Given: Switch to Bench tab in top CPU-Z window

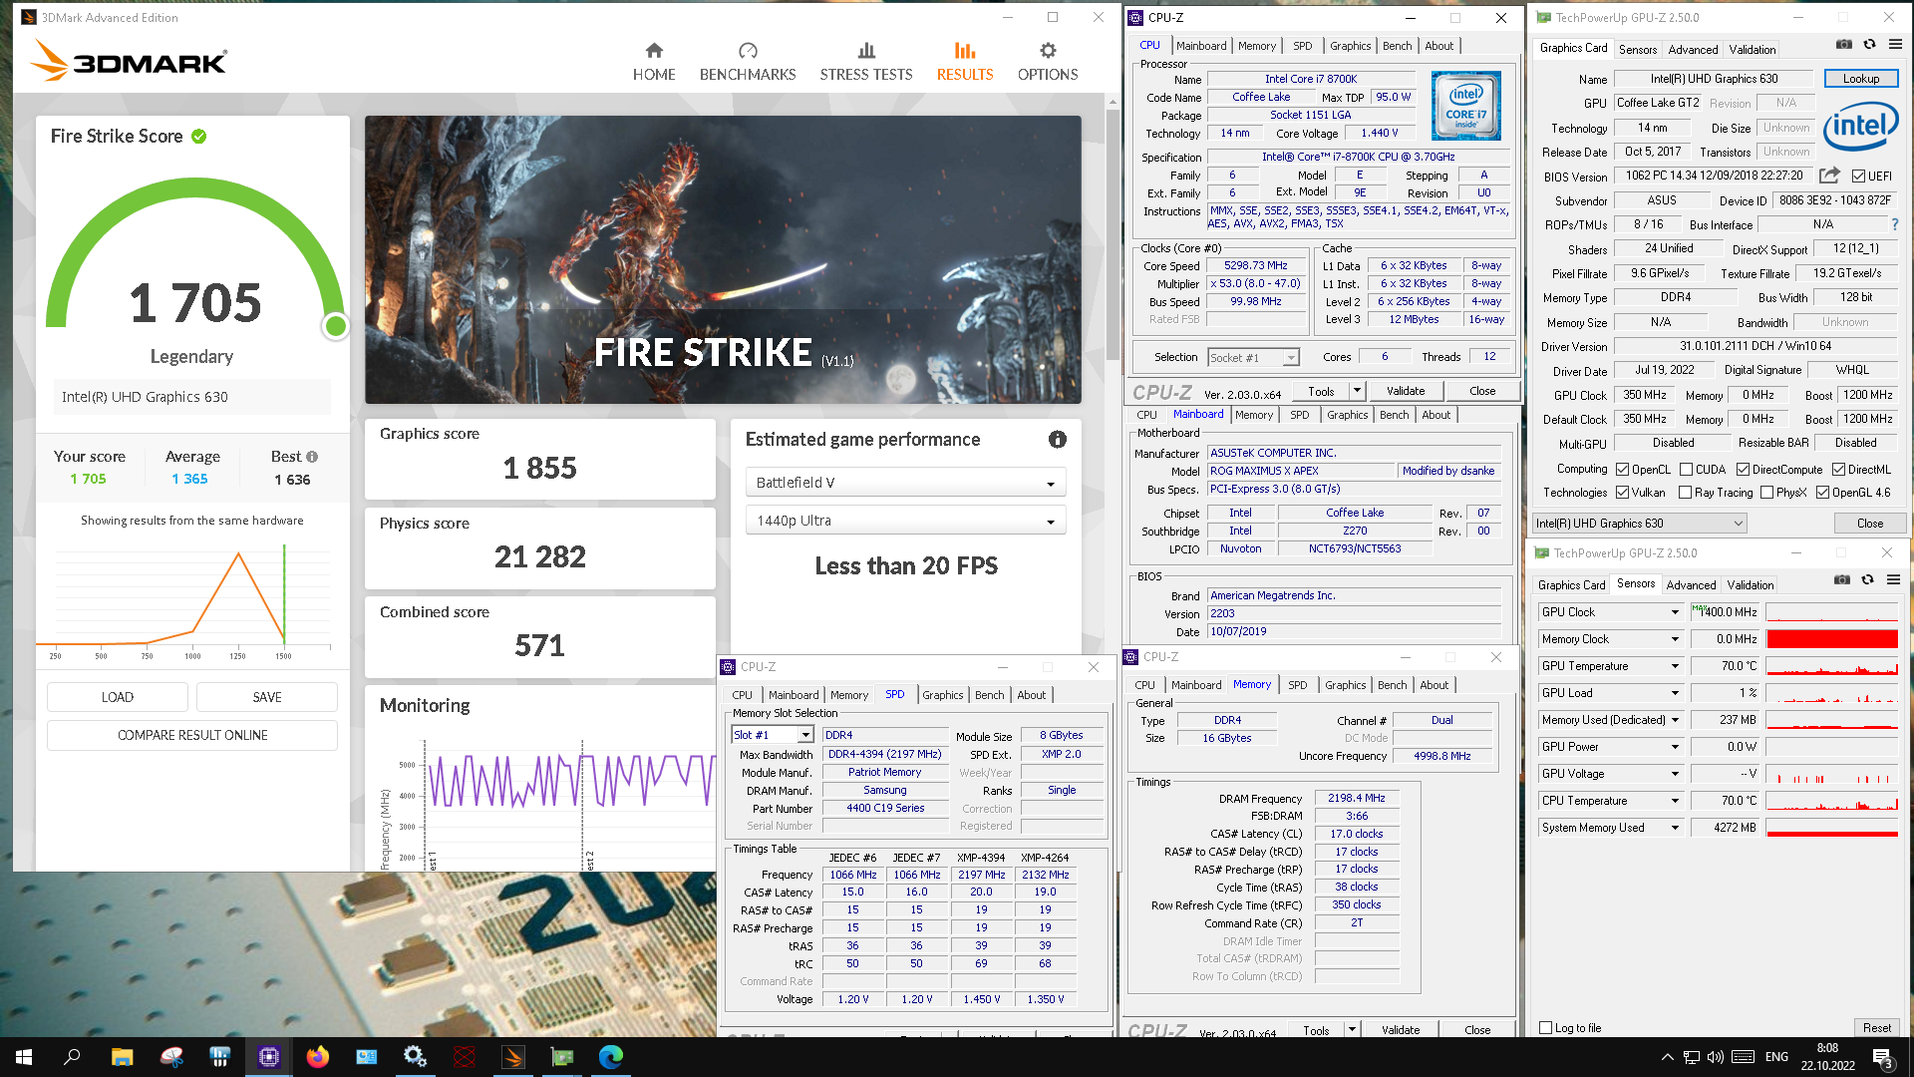Looking at the screenshot, I should 1397,46.
